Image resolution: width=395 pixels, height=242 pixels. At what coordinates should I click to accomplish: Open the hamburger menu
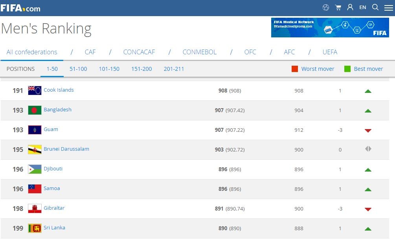click(388, 8)
